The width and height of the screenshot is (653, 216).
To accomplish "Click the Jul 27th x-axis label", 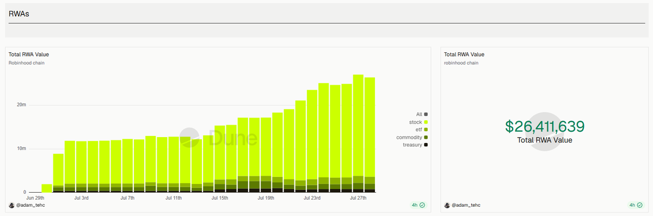I will pos(358,198).
